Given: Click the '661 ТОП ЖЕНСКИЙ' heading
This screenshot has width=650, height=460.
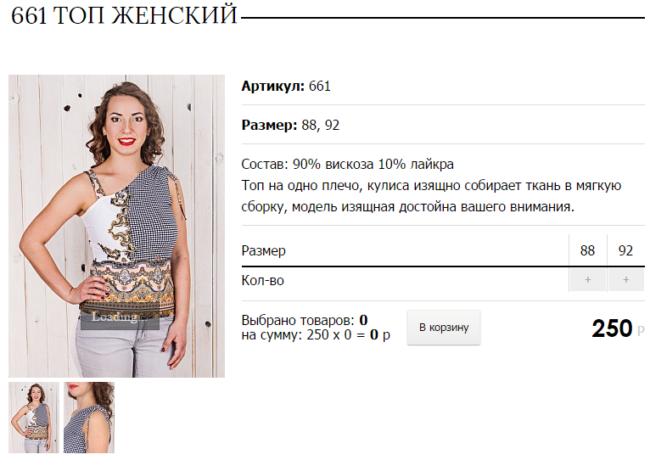Looking at the screenshot, I should pyautogui.click(x=124, y=16).
